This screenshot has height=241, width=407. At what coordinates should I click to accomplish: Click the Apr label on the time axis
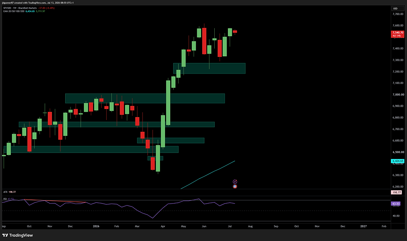[163, 226]
